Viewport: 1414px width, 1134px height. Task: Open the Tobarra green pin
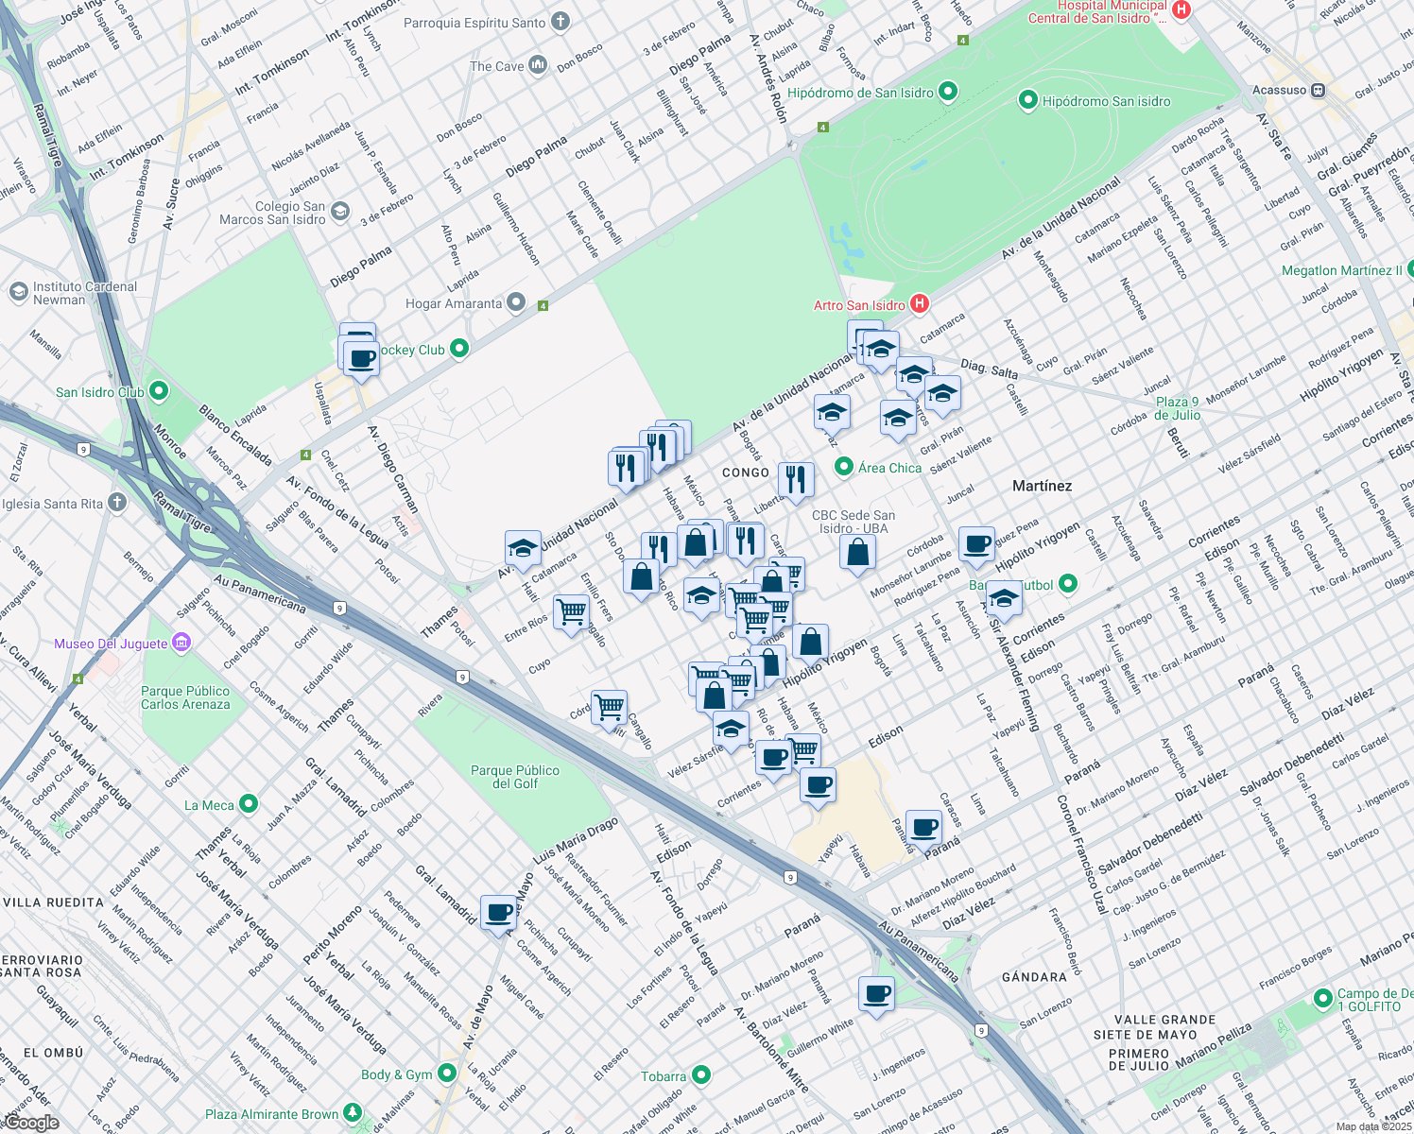[700, 1075]
